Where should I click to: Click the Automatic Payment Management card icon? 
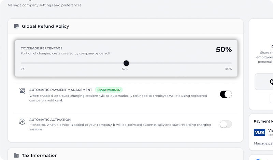(x=22, y=91)
